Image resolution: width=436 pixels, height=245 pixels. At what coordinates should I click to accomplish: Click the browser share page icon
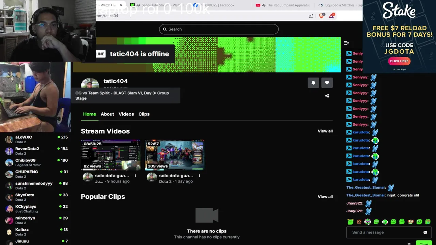click(311, 16)
